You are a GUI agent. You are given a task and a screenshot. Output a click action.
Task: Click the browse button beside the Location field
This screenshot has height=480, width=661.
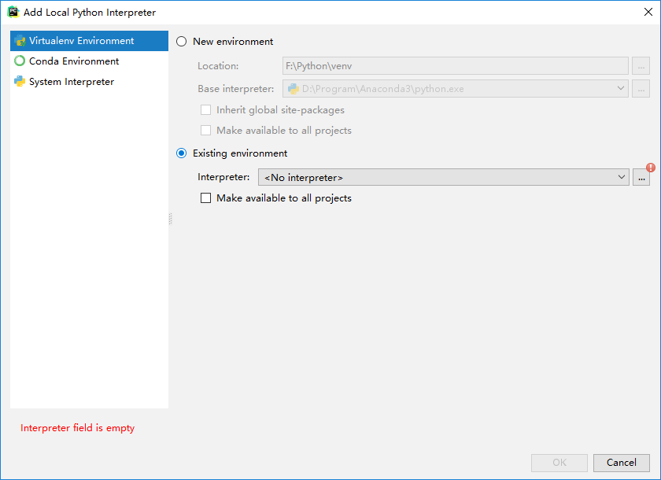[x=641, y=66]
